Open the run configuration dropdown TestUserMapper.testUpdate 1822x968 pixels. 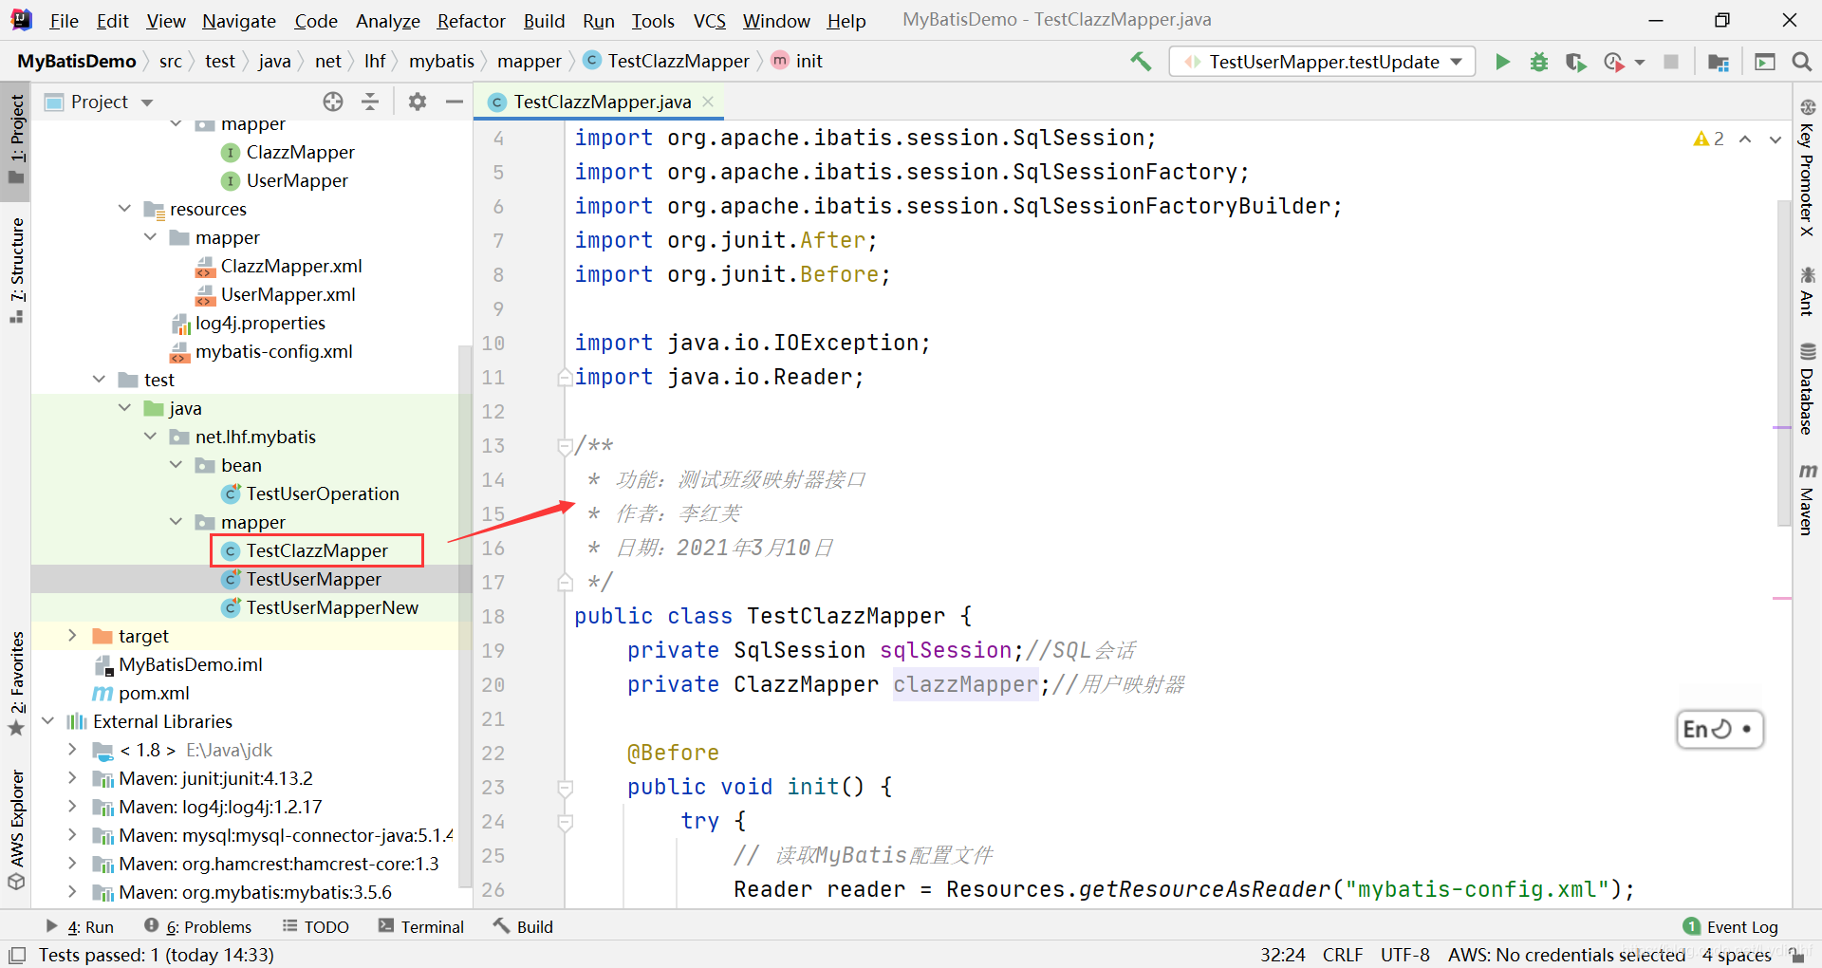tap(1323, 62)
